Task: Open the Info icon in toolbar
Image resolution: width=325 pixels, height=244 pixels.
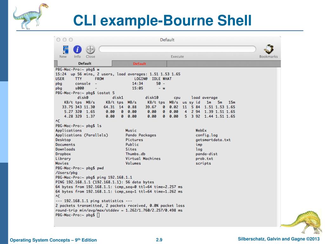Action: point(77,49)
